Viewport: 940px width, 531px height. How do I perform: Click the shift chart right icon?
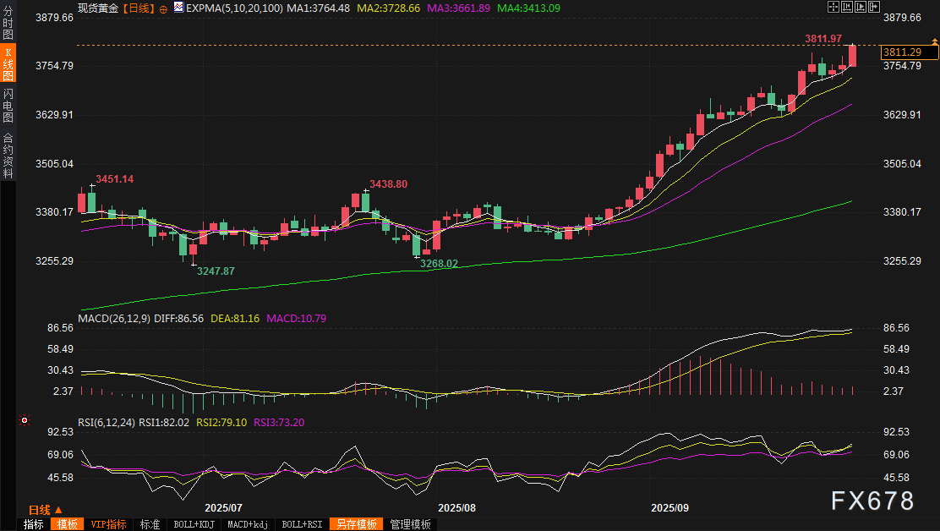click(875, 7)
